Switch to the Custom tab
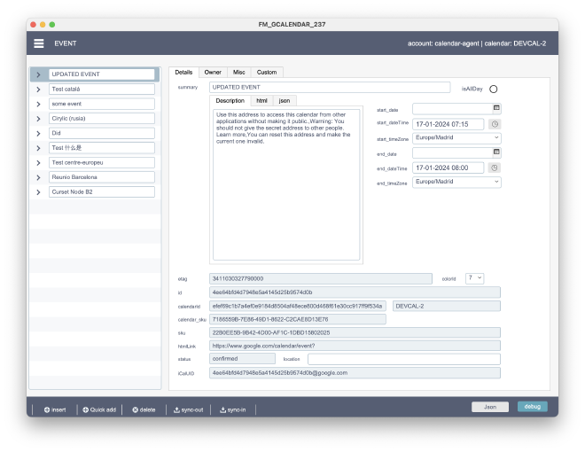Screen dimensions: 585x452 267,73
